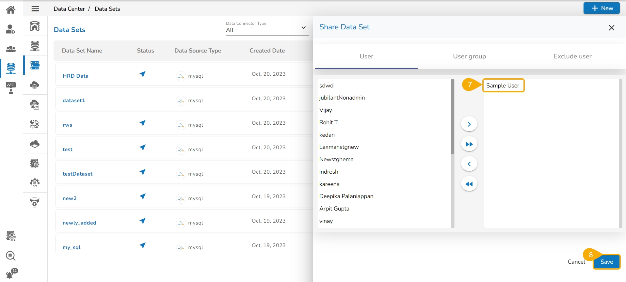Select Rohit T from the user list
Screen dimensions: 626x282
click(329, 122)
